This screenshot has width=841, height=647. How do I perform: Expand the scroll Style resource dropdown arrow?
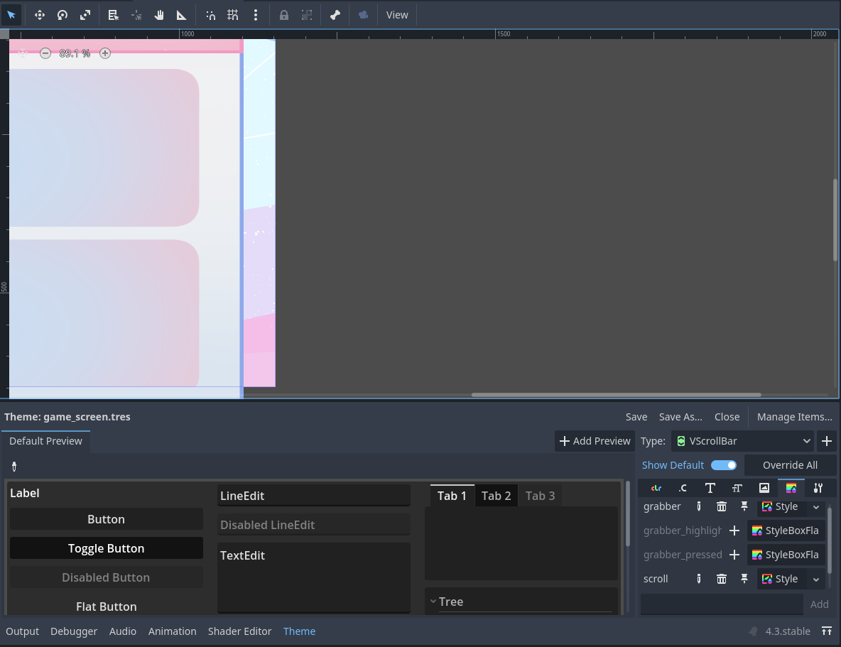816,579
